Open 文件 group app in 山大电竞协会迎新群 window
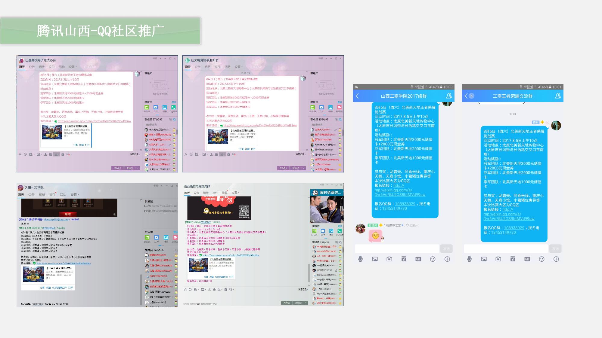602x338 pixels. pos(321,108)
